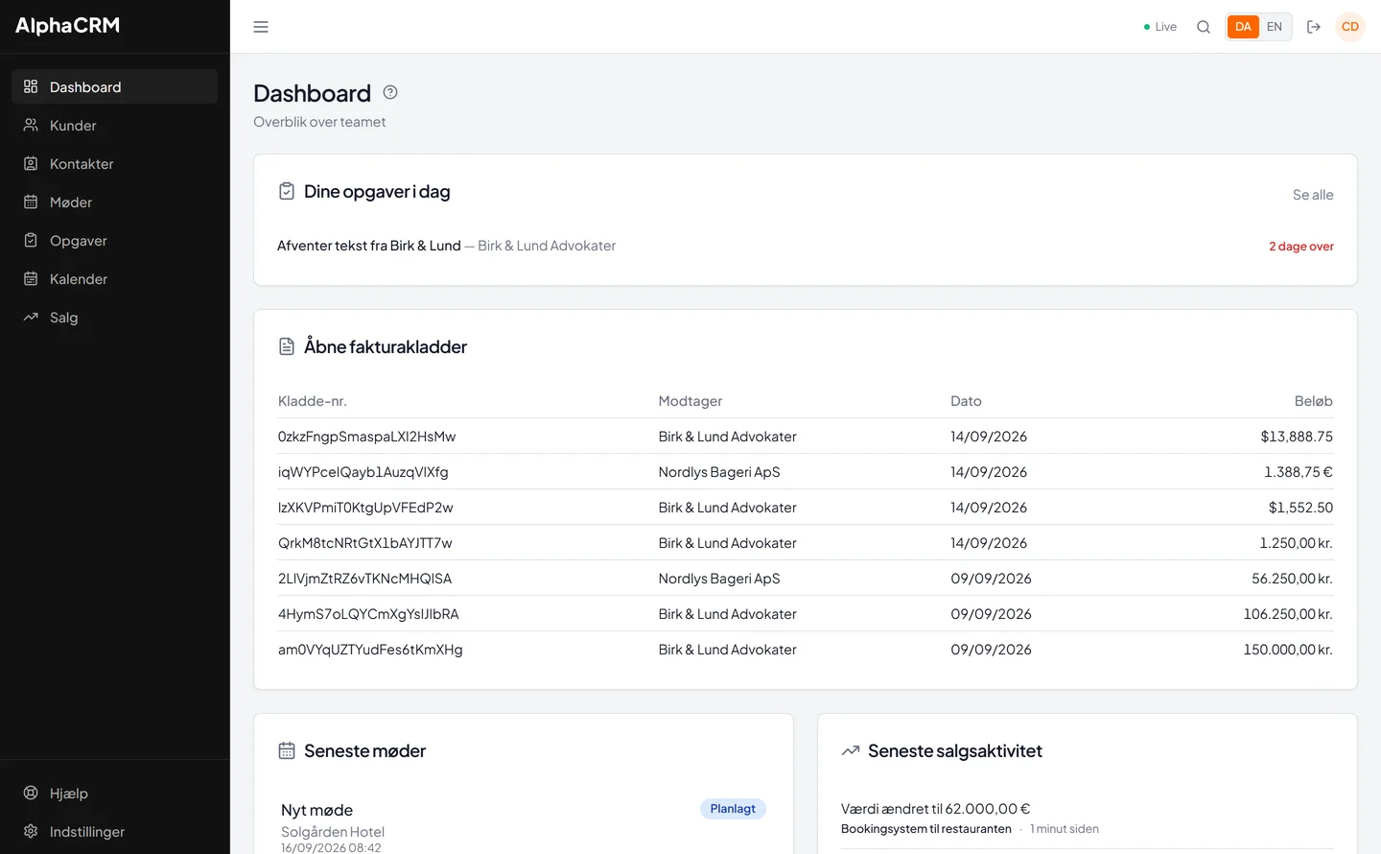Open Salg in the sidebar
Screen dimensions: 1381x854
[115, 317]
